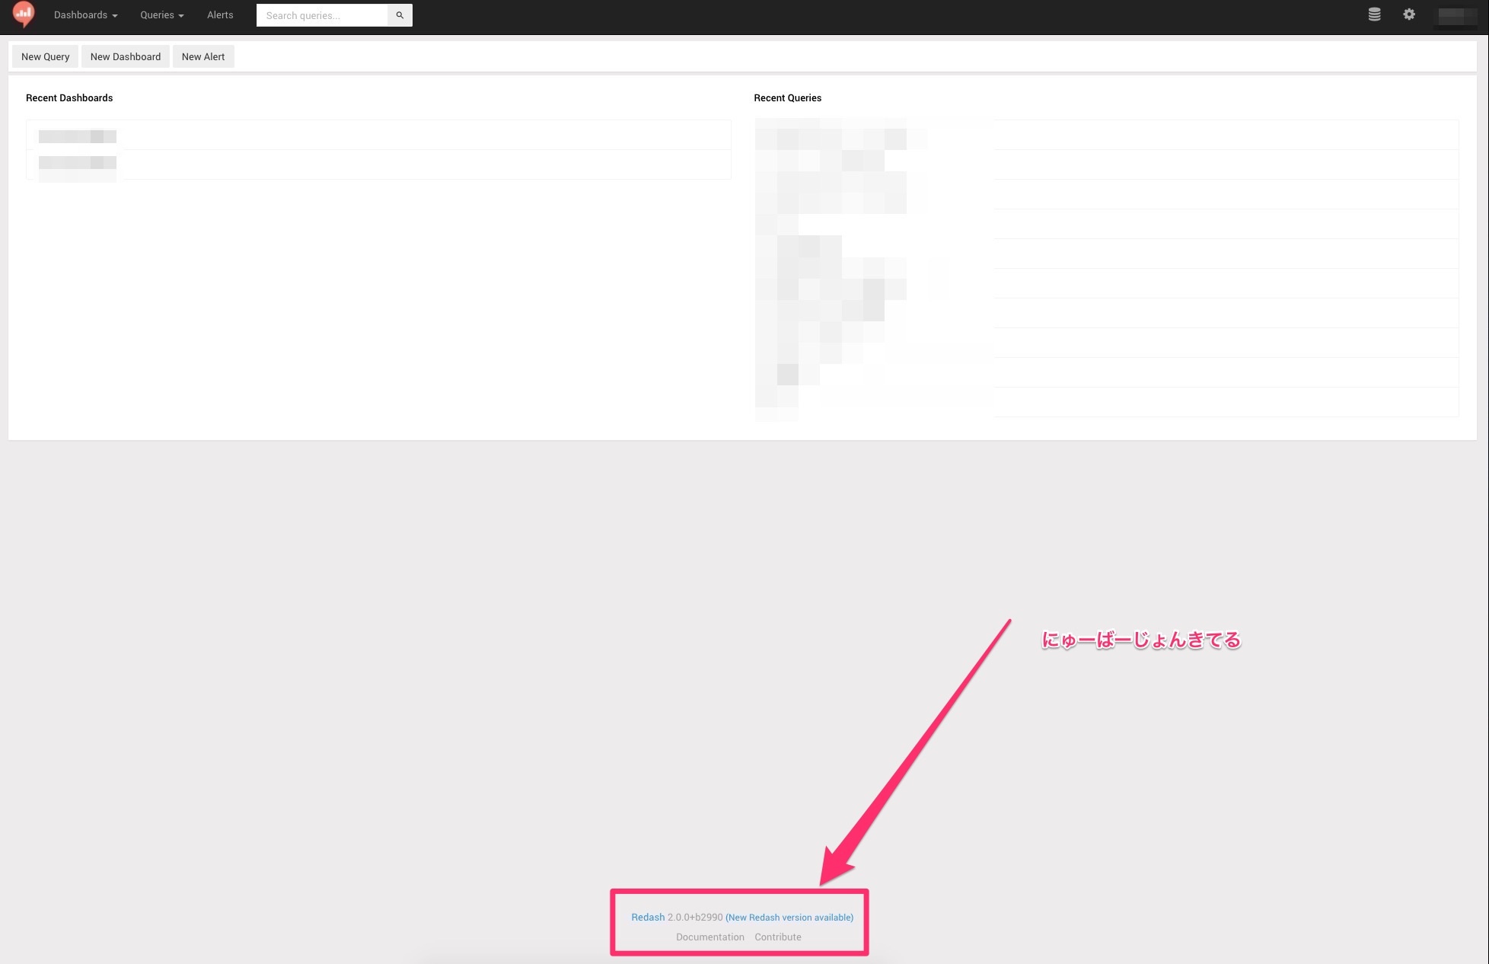Open the first Recent Queries entry

[x=837, y=136]
